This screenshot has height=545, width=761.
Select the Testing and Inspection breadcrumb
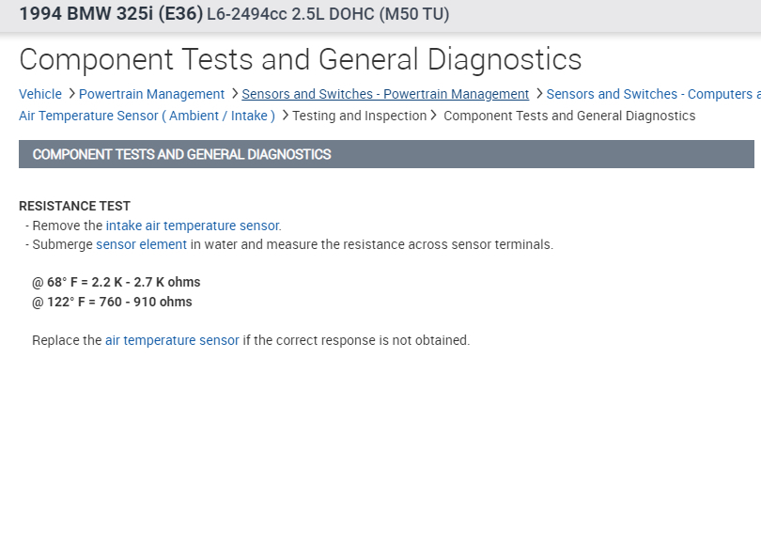(x=359, y=116)
